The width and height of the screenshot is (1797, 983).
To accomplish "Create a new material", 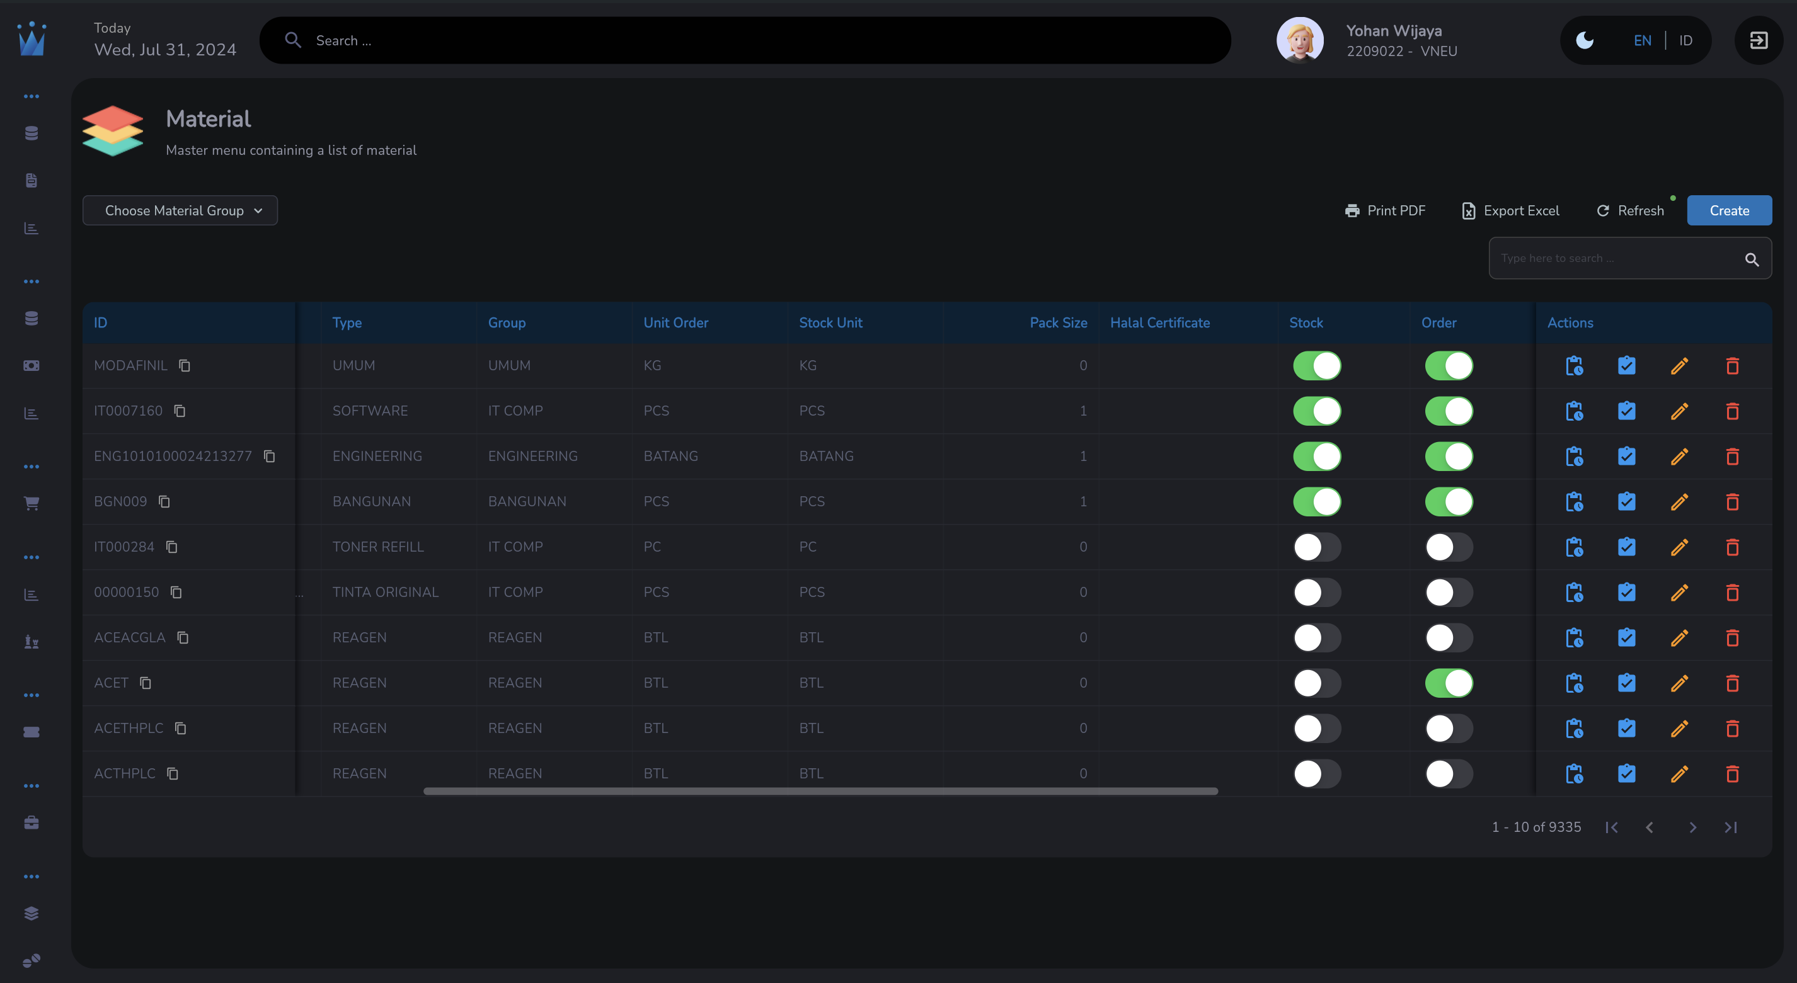I will click(1730, 210).
